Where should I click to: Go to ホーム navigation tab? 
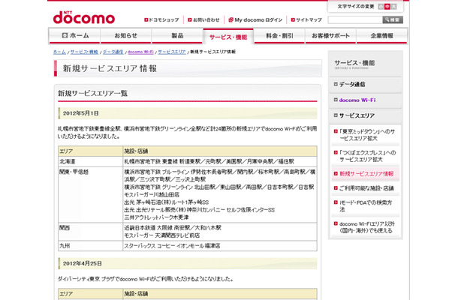[74, 35]
